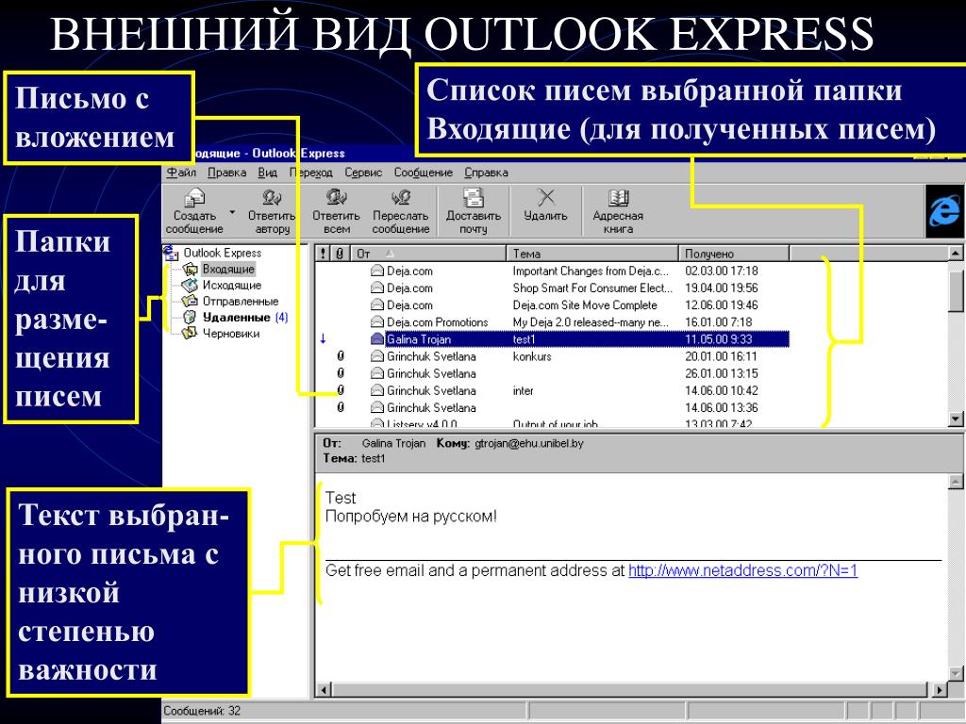Follow the netaddress.com hyperlink in message
The height and width of the screenshot is (724, 966).
click(x=742, y=570)
